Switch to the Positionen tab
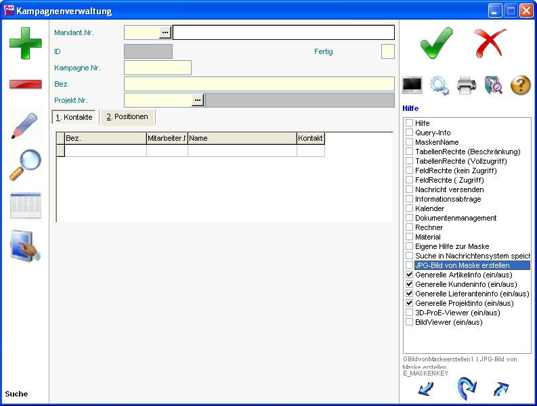 [x=127, y=117]
